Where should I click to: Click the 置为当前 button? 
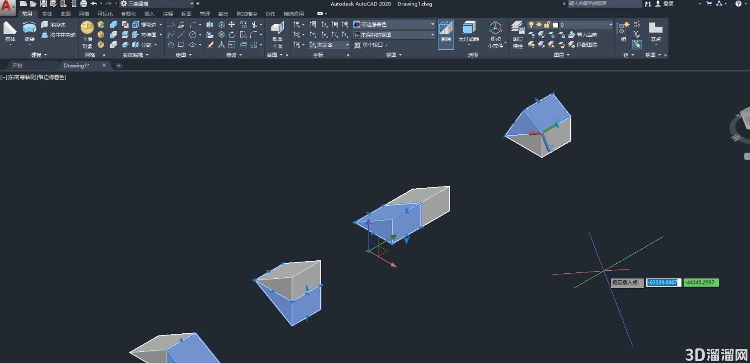[x=582, y=35]
